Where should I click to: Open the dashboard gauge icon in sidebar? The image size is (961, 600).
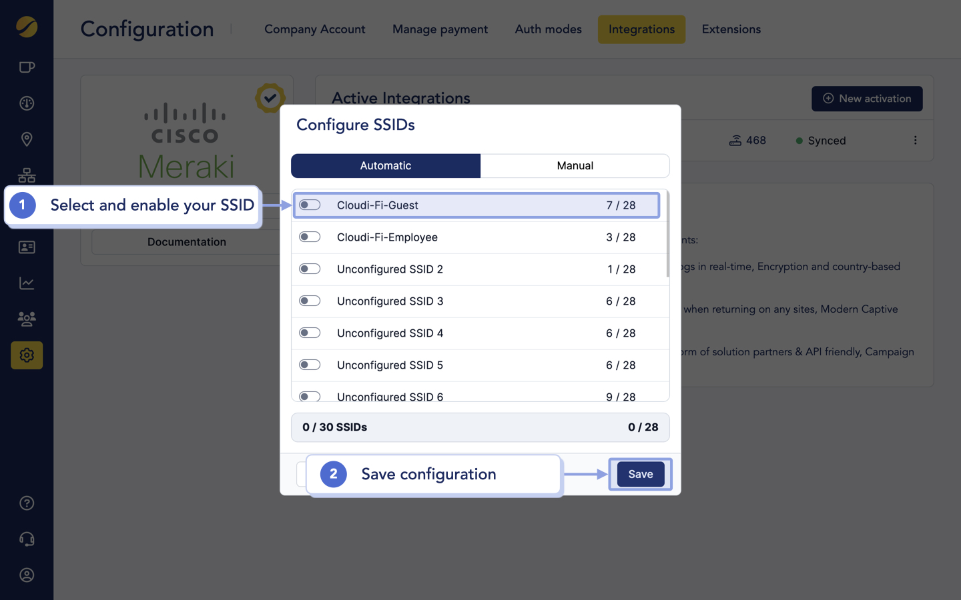pos(26,103)
